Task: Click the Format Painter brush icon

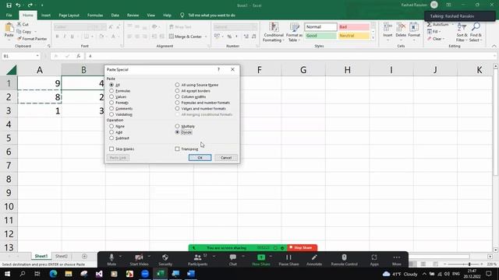Action: (19, 39)
